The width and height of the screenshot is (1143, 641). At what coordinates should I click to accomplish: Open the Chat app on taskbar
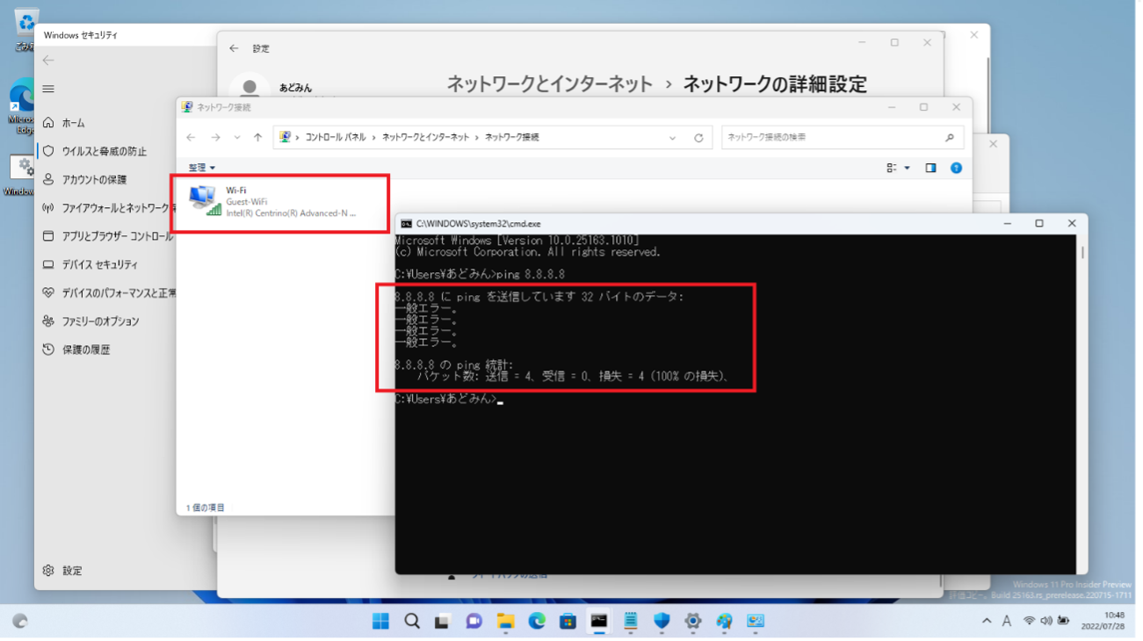(x=474, y=622)
